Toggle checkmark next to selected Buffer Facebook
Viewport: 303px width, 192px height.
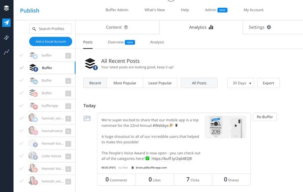coord(21,68)
